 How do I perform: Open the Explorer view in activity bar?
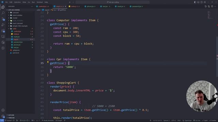click(x=3, y=7)
